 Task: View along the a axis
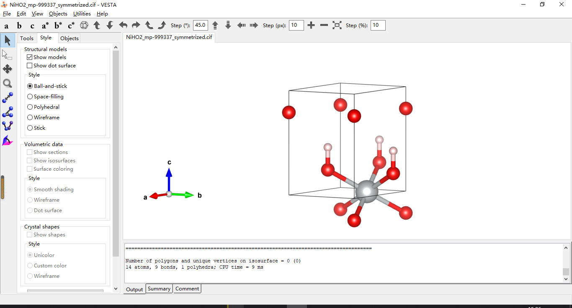point(6,26)
